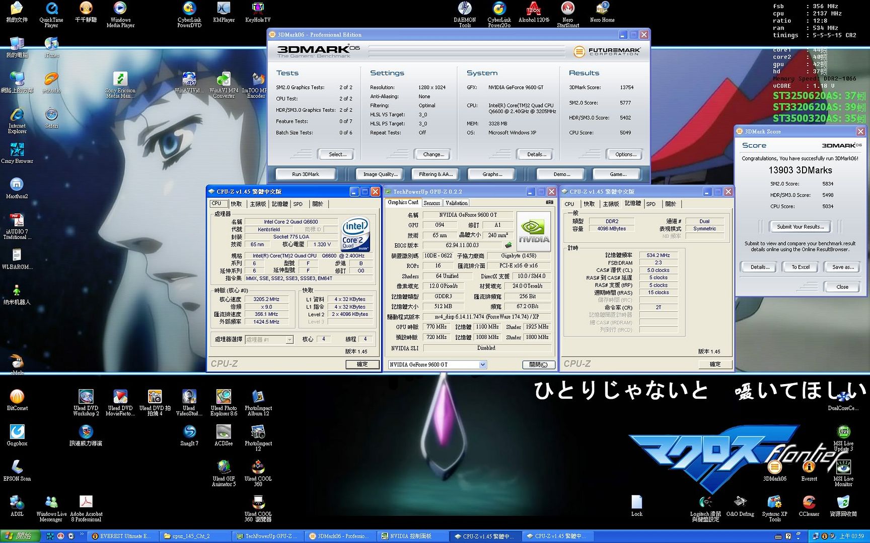Image resolution: width=870 pixels, height=543 pixels.
Task: Open Everest desktop icon
Action: pos(809,471)
